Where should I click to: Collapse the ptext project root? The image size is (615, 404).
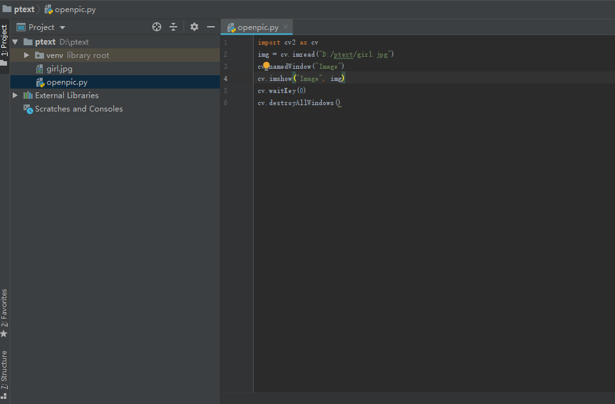click(15, 41)
